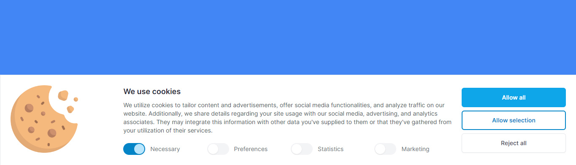Select the Preferences label
The width and height of the screenshot is (576, 165).
click(251, 149)
